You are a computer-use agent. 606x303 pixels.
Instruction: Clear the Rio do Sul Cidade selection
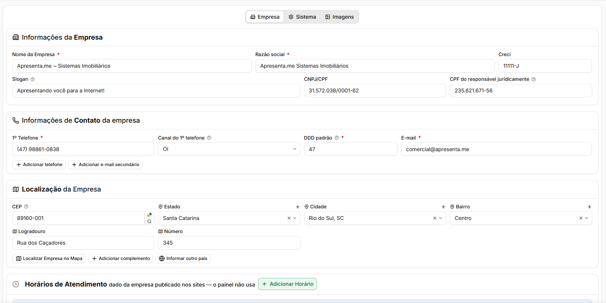pyautogui.click(x=435, y=218)
